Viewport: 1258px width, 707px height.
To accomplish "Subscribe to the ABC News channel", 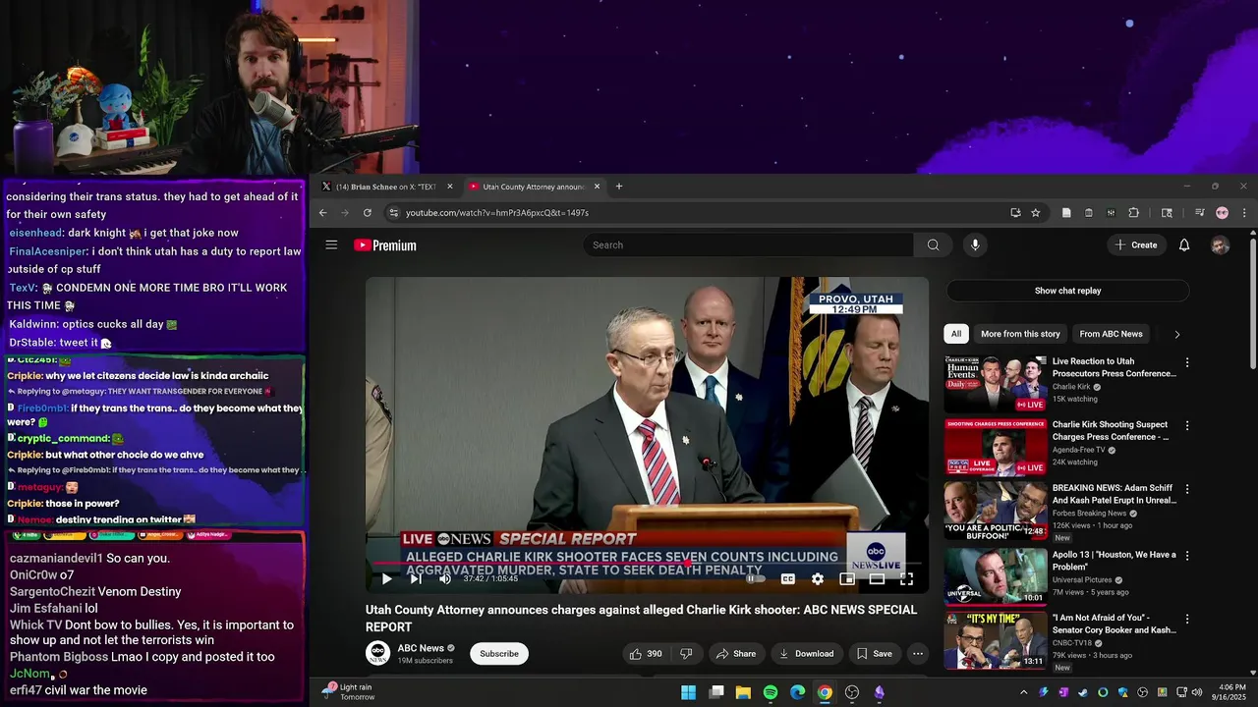I will (x=499, y=654).
